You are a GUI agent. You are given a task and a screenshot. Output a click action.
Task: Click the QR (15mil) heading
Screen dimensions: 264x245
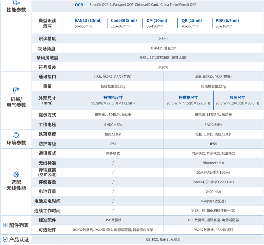pyautogui.click(x=192, y=21)
